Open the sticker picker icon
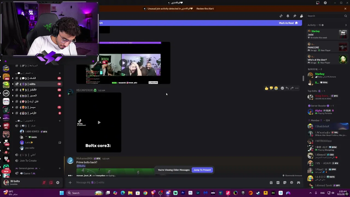 tap(285, 182)
